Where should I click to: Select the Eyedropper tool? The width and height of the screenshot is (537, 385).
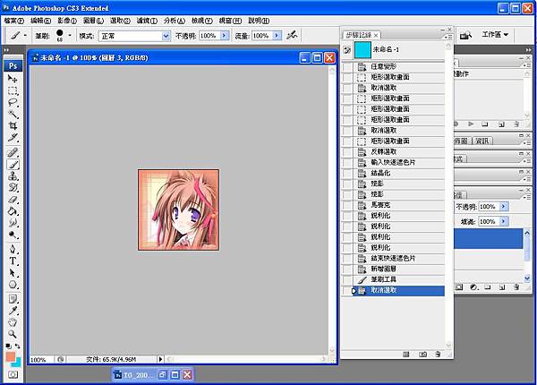point(13,311)
